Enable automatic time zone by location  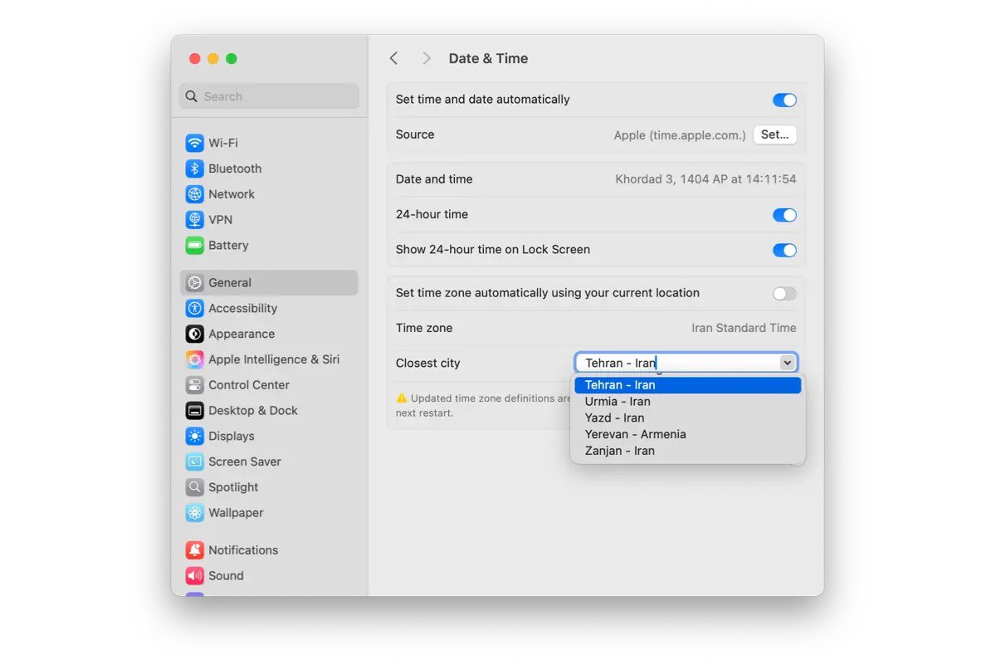pyautogui.click(x=784, y=293)
